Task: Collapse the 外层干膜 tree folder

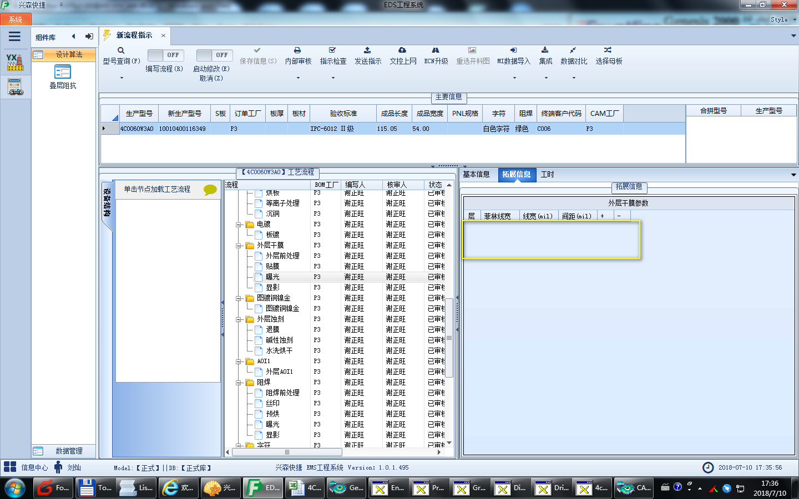Action: tap(239, 246)
